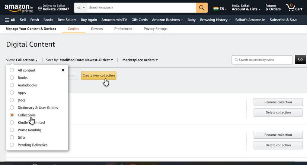307x165 pixels.
Task: Open Buy Again in navigation bar
Action: (x=89, y=20)
